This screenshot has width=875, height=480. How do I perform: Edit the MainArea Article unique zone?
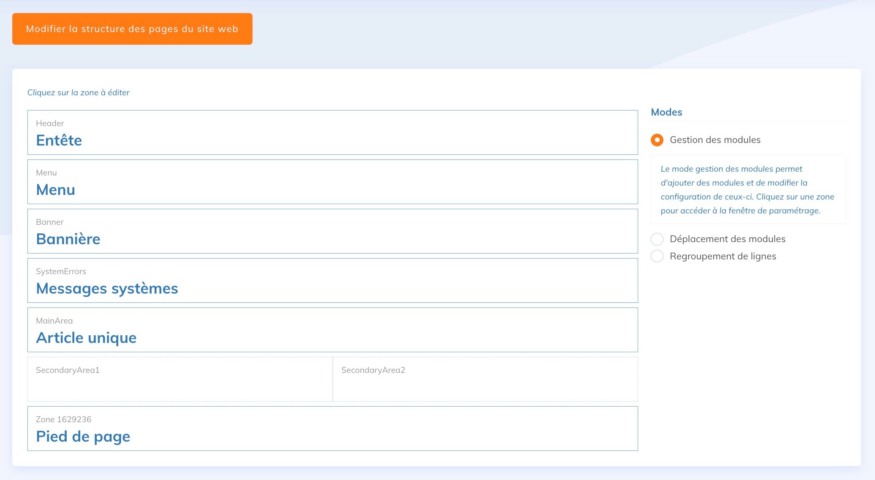tap(332, 330)
